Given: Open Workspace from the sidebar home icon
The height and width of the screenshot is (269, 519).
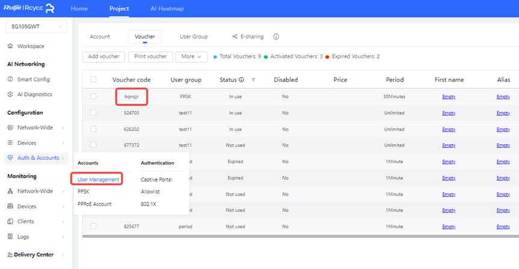Looking at the screenshot, I should pos(11,46).
